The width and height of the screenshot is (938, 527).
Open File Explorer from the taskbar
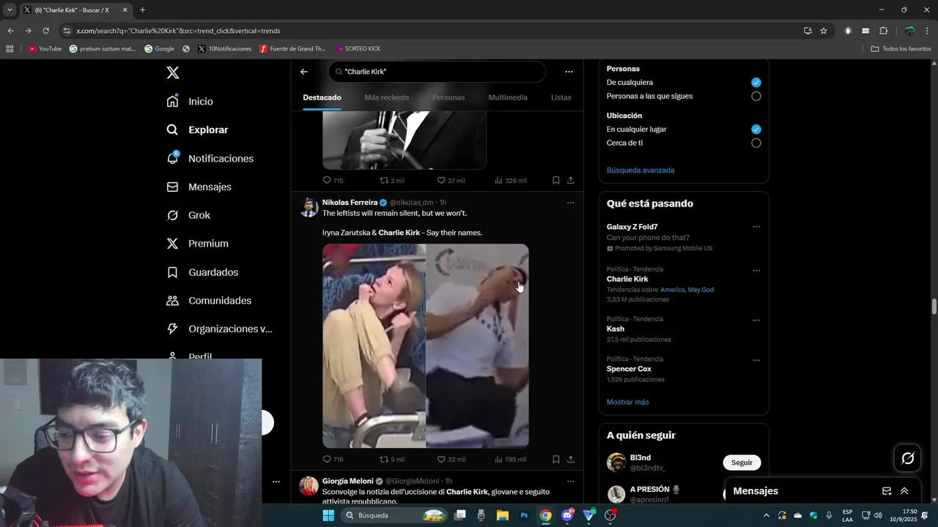pyautogui.click(x=503, y=515)
